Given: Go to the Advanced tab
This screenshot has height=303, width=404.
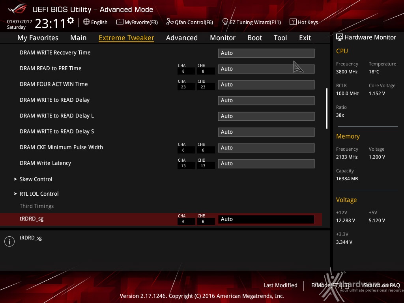Looking at the screenshot, I should (x=182, y=38).
